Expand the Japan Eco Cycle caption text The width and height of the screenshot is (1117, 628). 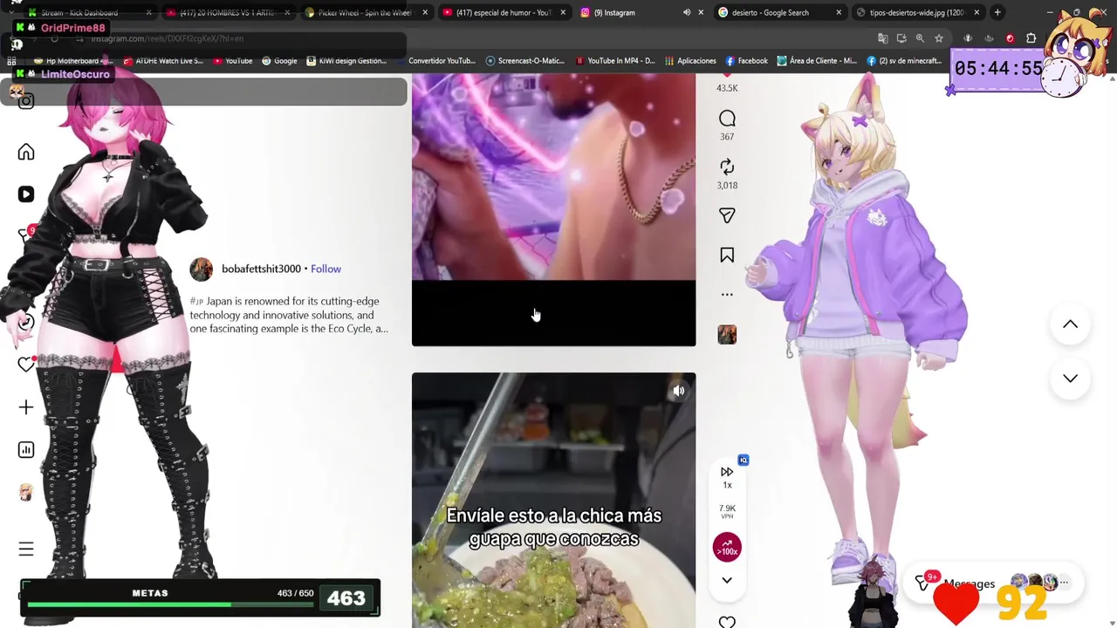coord(289,315)
